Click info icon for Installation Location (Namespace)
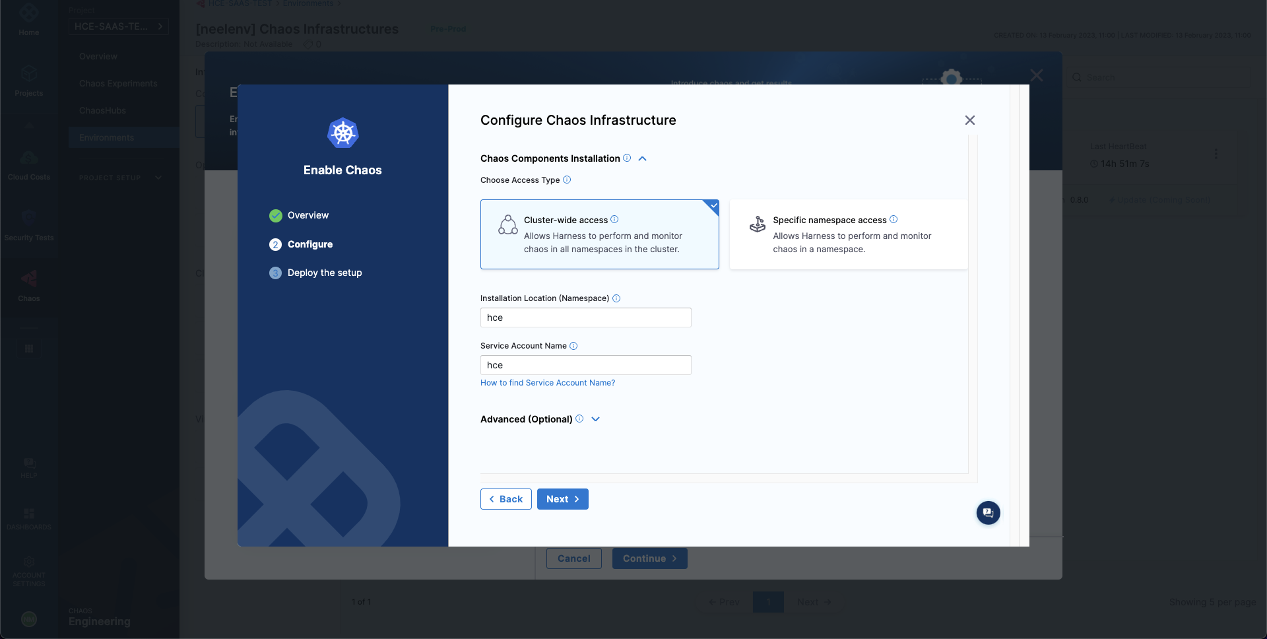Screen dimensions: 1267x639 616,298
